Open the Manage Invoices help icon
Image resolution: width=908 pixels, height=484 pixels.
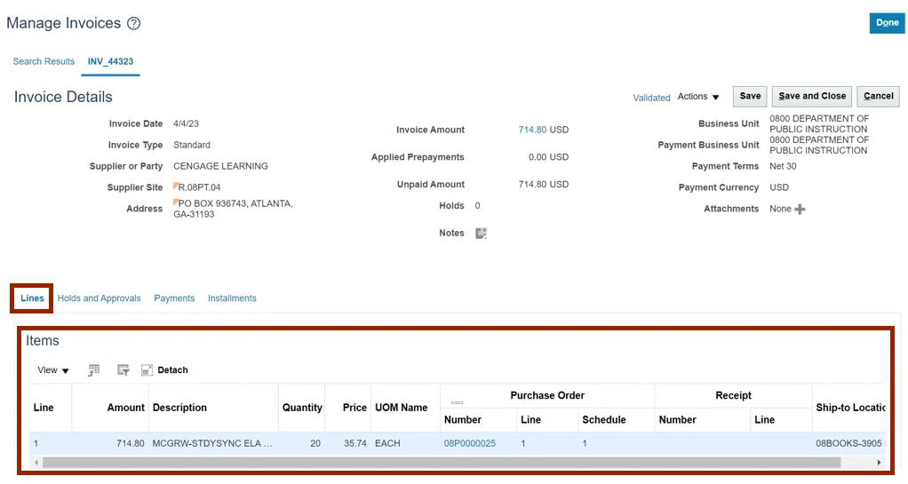pos(134,24)
